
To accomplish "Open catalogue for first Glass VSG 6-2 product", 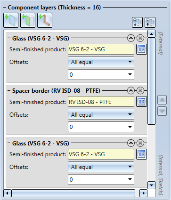I will [141, 49].
